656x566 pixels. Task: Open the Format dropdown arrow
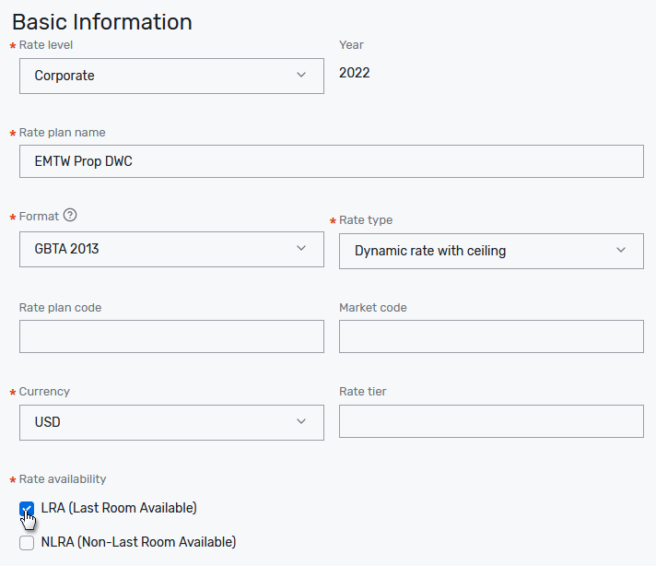coord(301,249)
